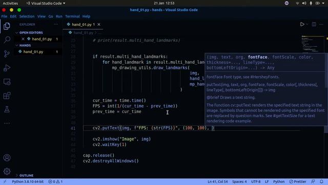Click line number 41 in gutter
Image resolution: width=328 pixels, height=185 pixels.
pos(73,128)
